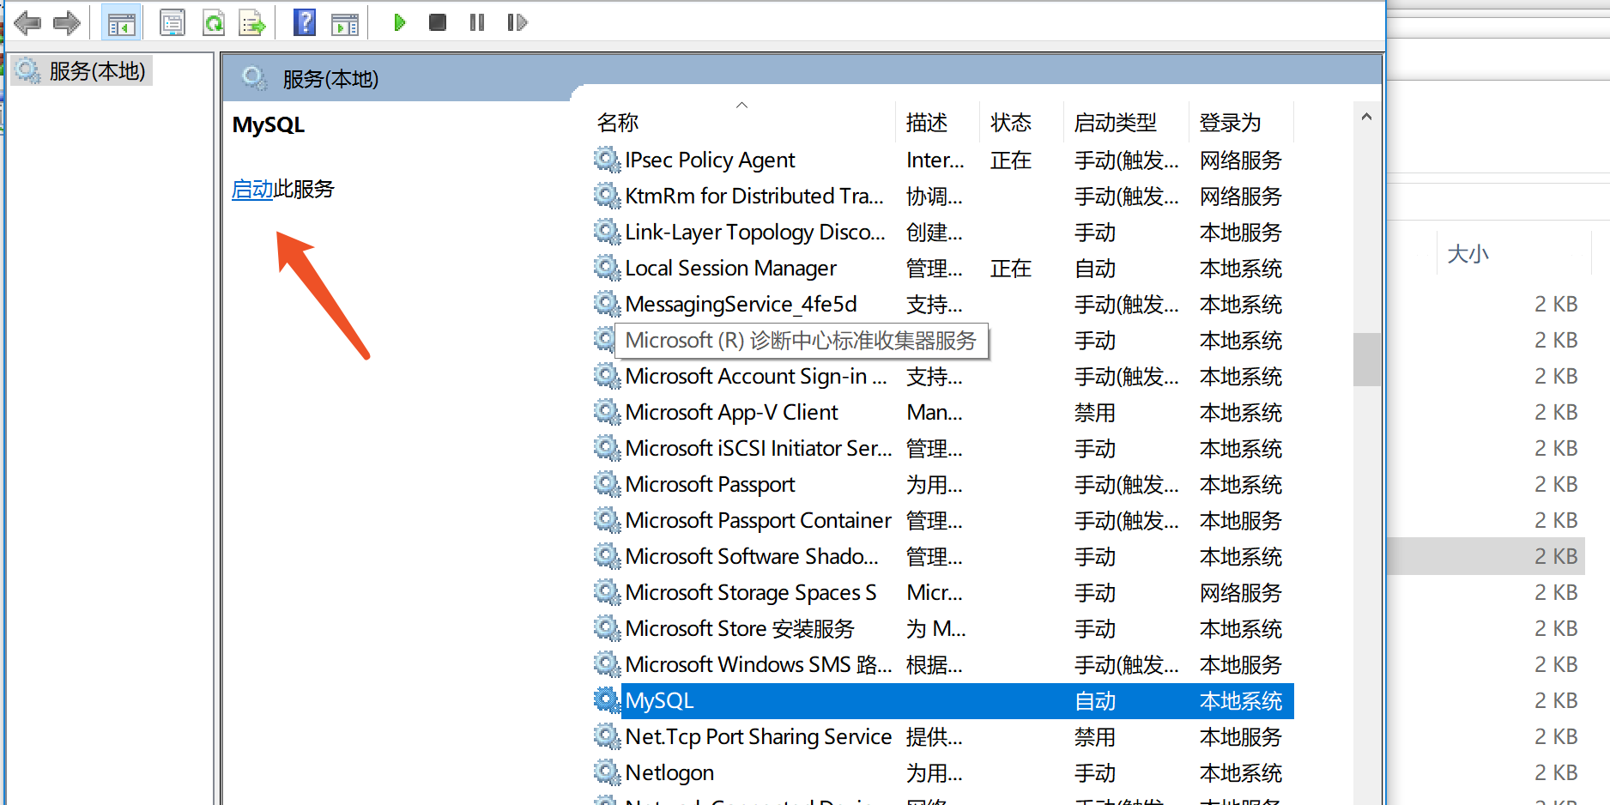1610x805 pixels.
Task: Select Microsoft Account Sign-in service name
Action: tap(756, 377)
